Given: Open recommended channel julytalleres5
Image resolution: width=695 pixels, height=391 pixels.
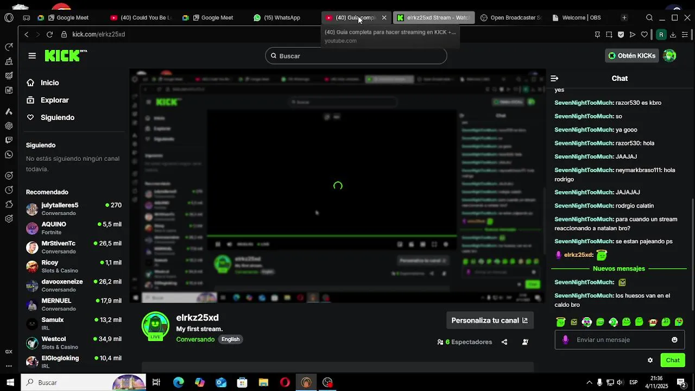Looking at the screenshot, I should pyautogui.click(x=74, y=209).
